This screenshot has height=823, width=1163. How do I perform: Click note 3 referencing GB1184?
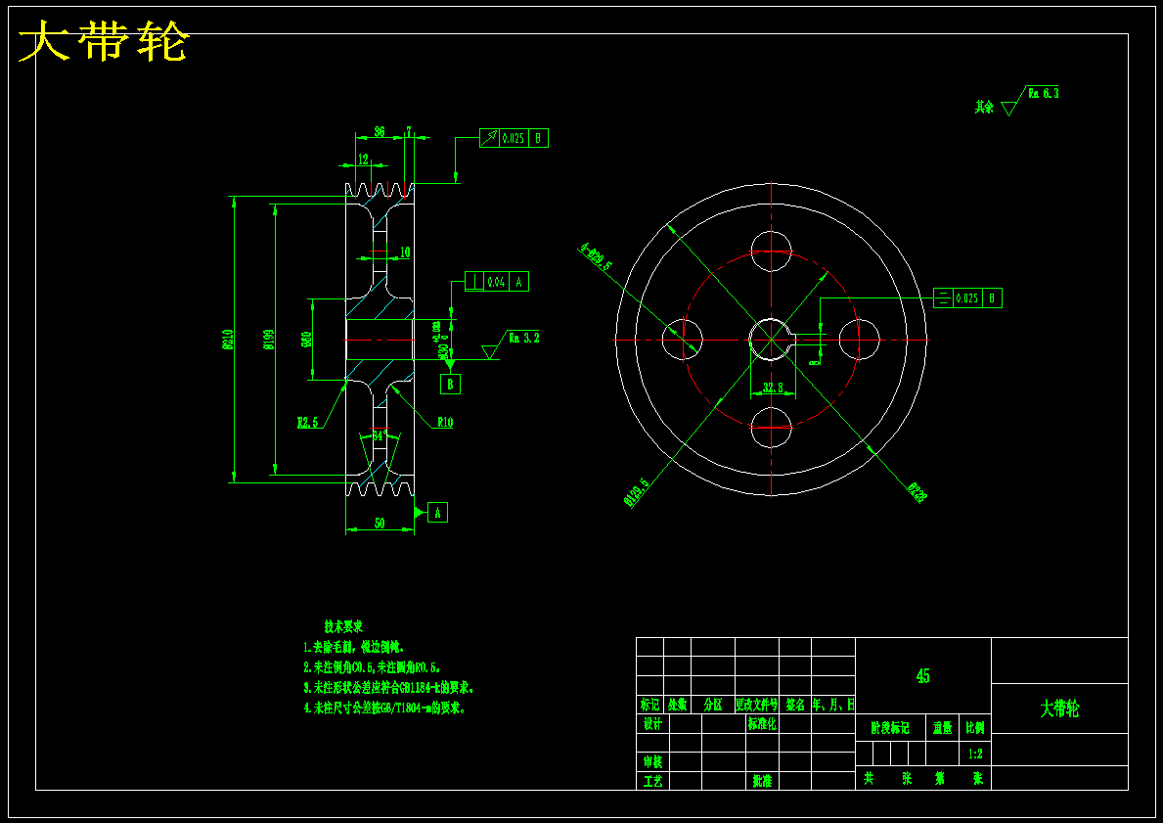[388, 688]
